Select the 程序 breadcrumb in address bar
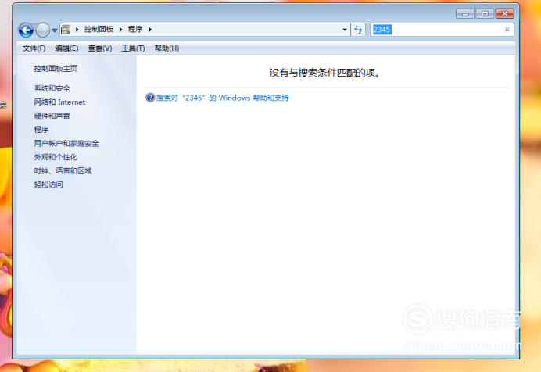This screenshot has width=541, height=372. pyautogui.click(x=135, y=29)
